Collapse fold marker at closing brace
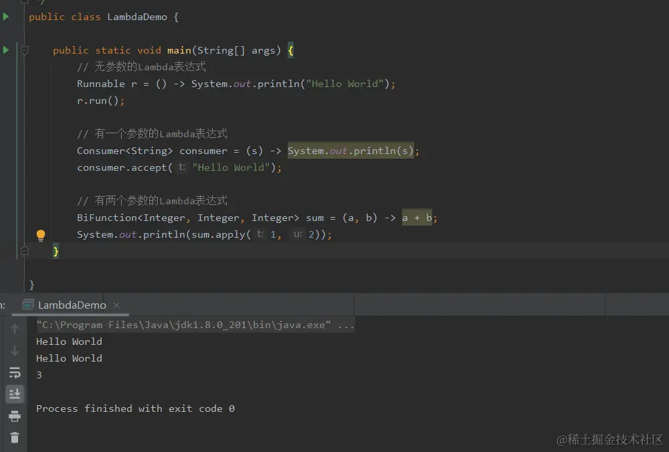The height and width of the screenshot is (452, 669). tap(23, 250)
